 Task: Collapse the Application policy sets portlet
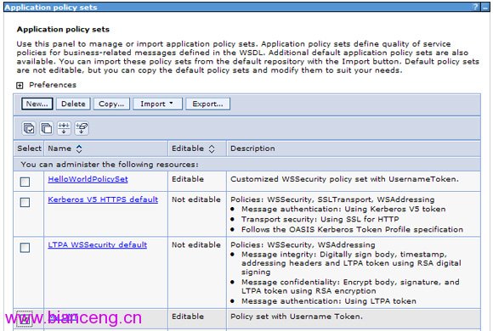[x=485, y=7]
